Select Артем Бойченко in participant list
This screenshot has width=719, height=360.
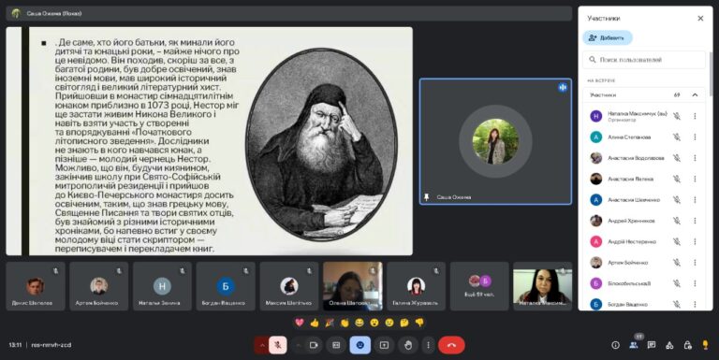644,263
